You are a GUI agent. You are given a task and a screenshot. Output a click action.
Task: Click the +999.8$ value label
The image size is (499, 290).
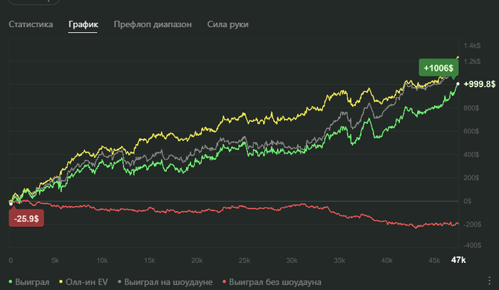tap(479, 84)
